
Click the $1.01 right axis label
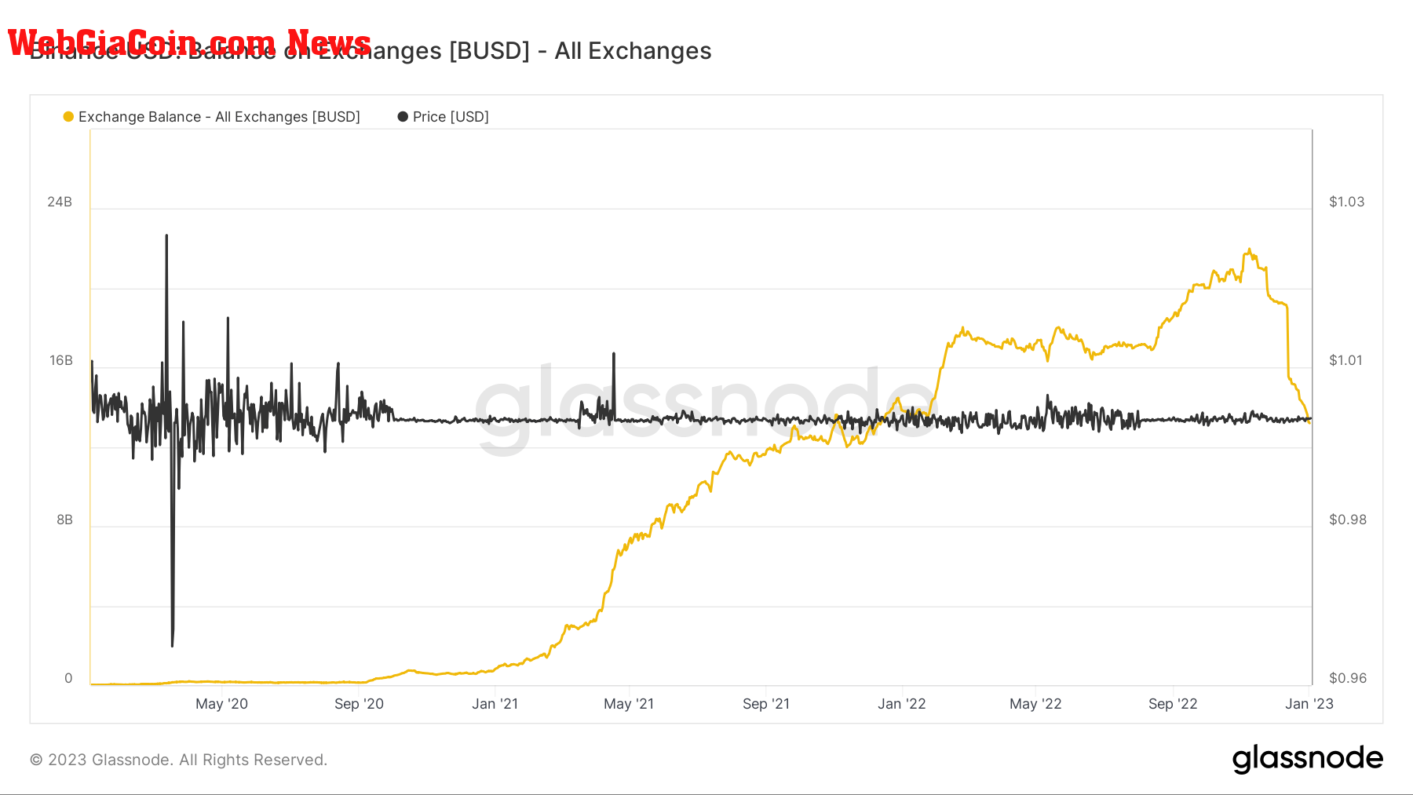click(1345, 360)
